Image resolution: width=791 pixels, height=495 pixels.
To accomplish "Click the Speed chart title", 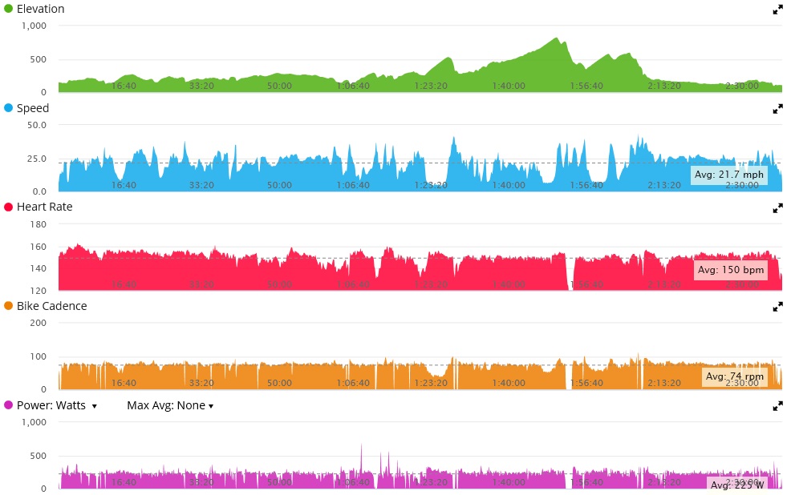I will click(33, 108).
